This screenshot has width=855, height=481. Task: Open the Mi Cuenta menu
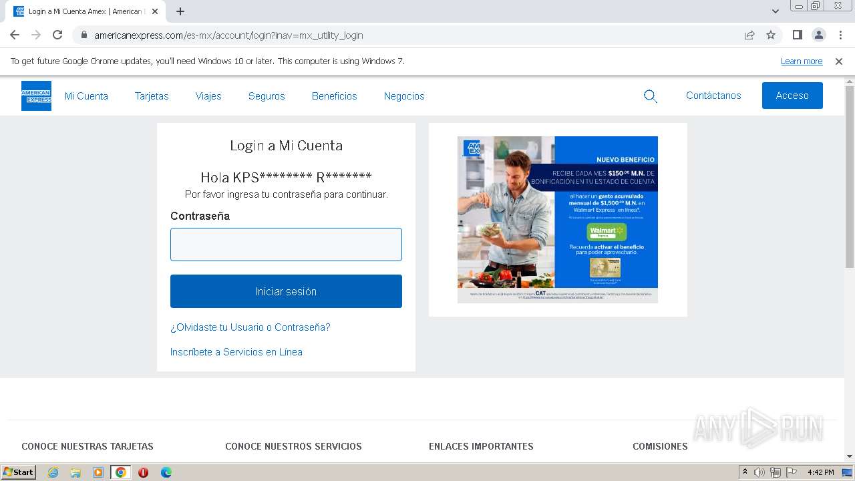click(86, 96)
